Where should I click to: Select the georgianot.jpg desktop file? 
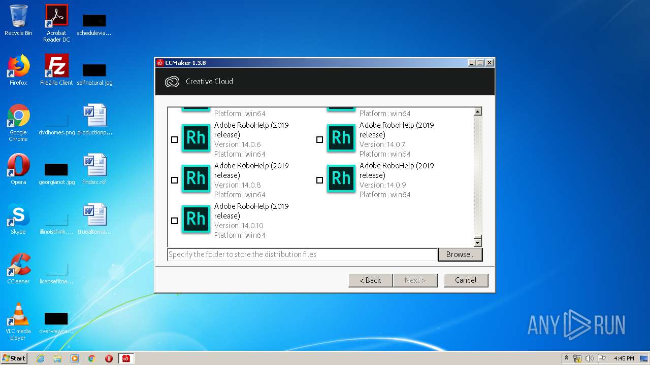coord(56,173)
